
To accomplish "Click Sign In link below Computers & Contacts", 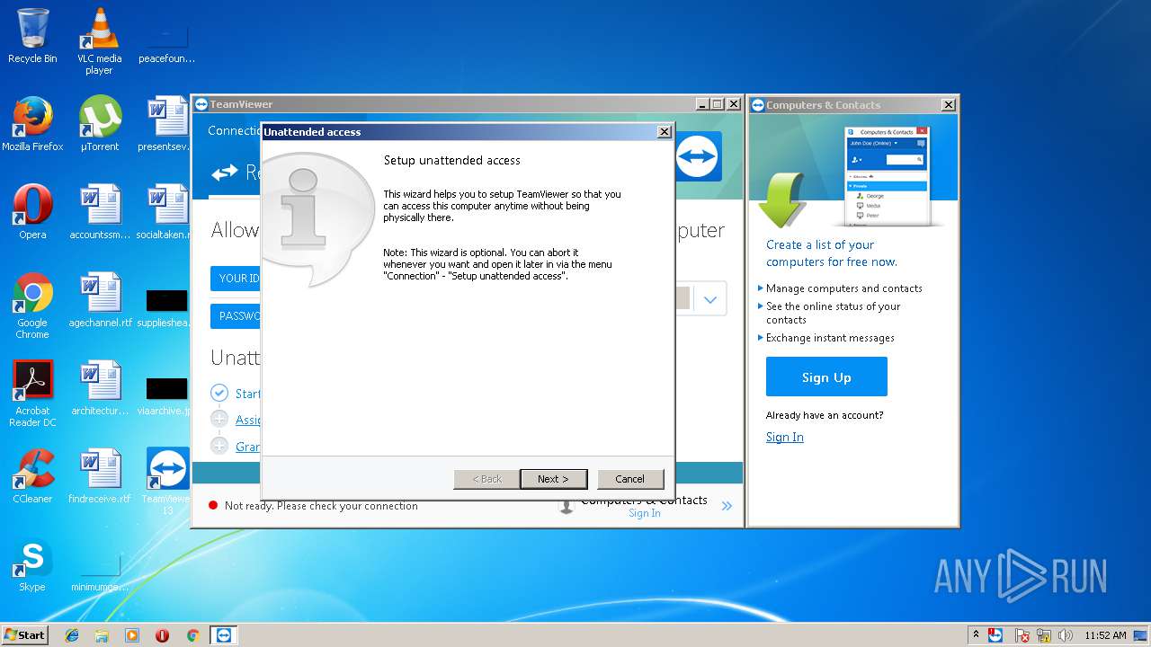I will (644, 513).
